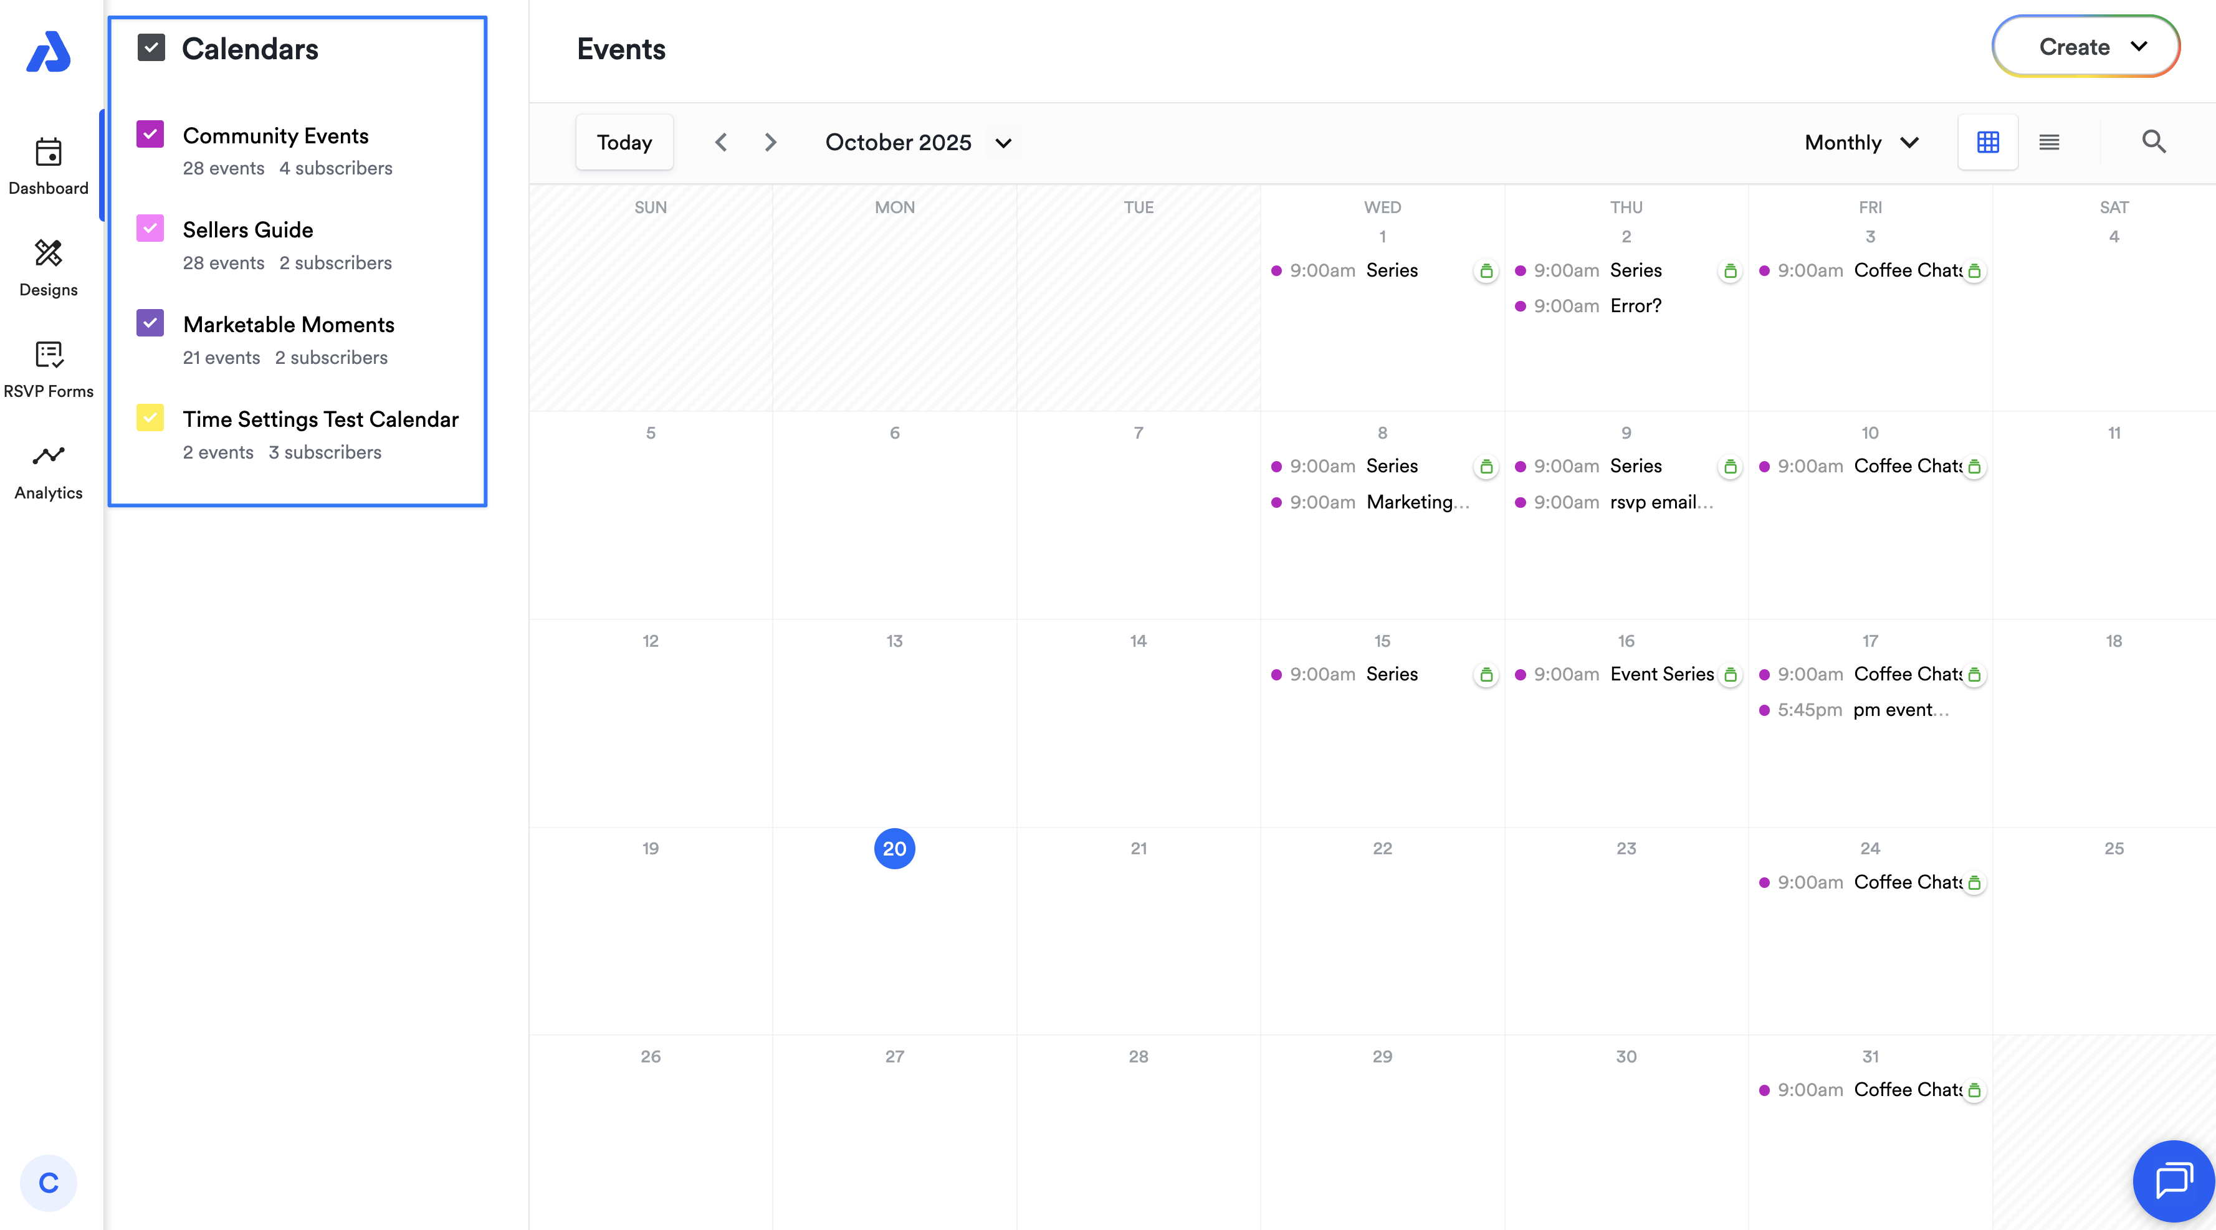Open the Error? event on October 2
Screen dimensions: 2216x1230
(1635, 305)
